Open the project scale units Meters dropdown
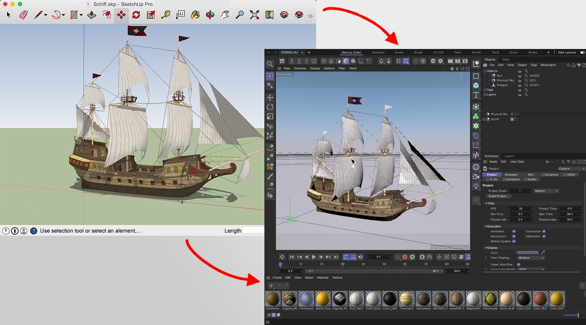This screenshot has height=325, width=586. [x=546, y=191]
